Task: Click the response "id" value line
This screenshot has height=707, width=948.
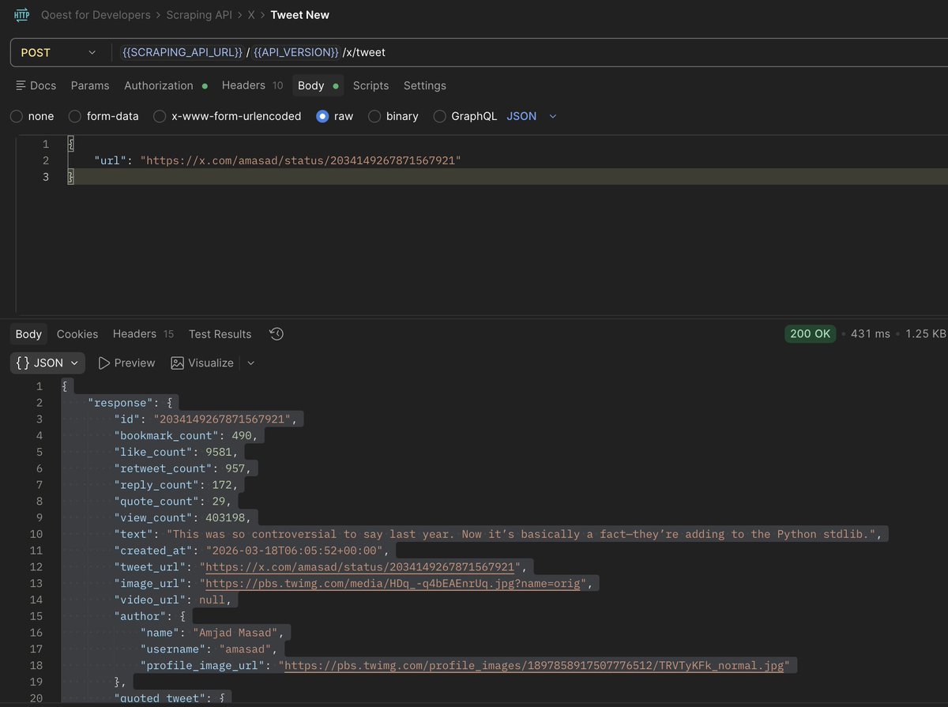Action: [205, 419]
